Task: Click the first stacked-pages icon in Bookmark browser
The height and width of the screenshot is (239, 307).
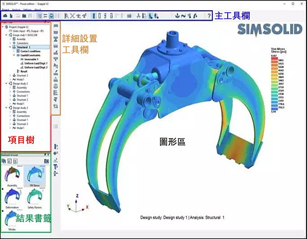Action: point(4,161)
